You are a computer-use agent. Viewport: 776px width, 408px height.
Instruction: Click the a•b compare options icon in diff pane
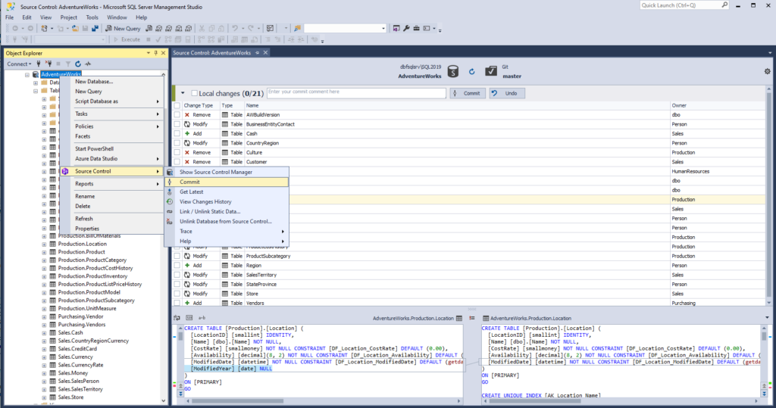click(x=202, y=318)
